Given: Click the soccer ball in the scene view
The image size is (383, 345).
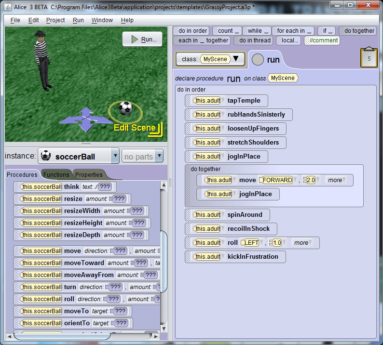Looking at the screenshot, I should pyautogui.click(x=125, y=108).
